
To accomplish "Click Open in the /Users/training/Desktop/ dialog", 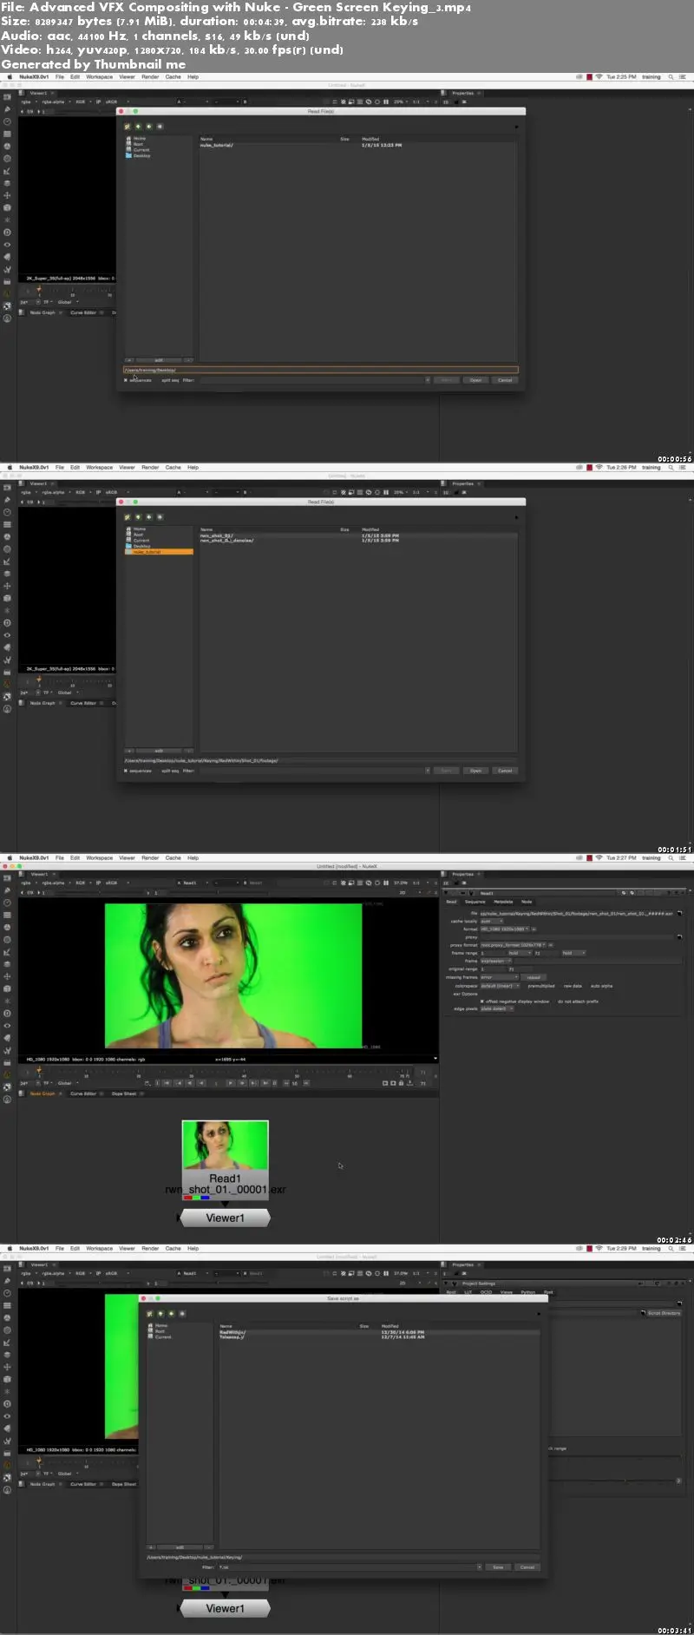I will [x=475, y=380].
